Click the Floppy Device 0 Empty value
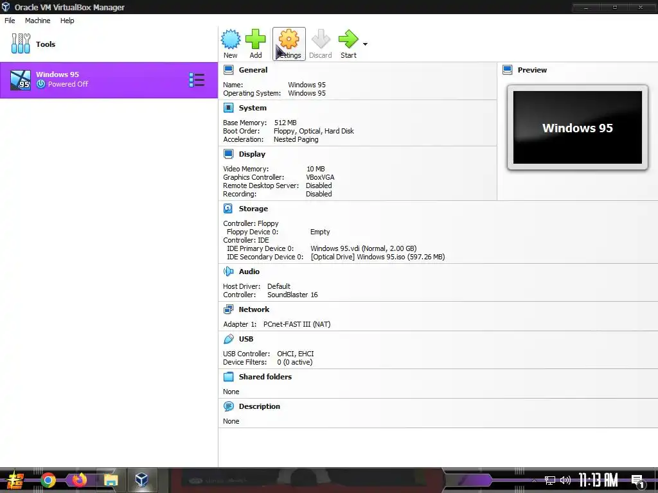This screenshot has width=658, height=493. click(320, 232)
